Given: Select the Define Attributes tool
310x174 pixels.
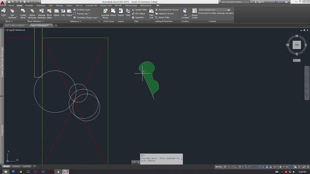Looking at the screenshot, I should coord(32,13).
